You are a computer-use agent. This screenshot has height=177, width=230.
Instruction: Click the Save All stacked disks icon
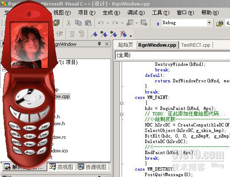tap(56, 23)
